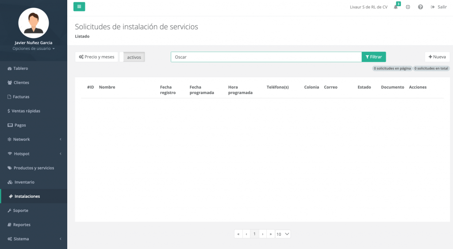Click the Clientes users icon

click(10, 83)
